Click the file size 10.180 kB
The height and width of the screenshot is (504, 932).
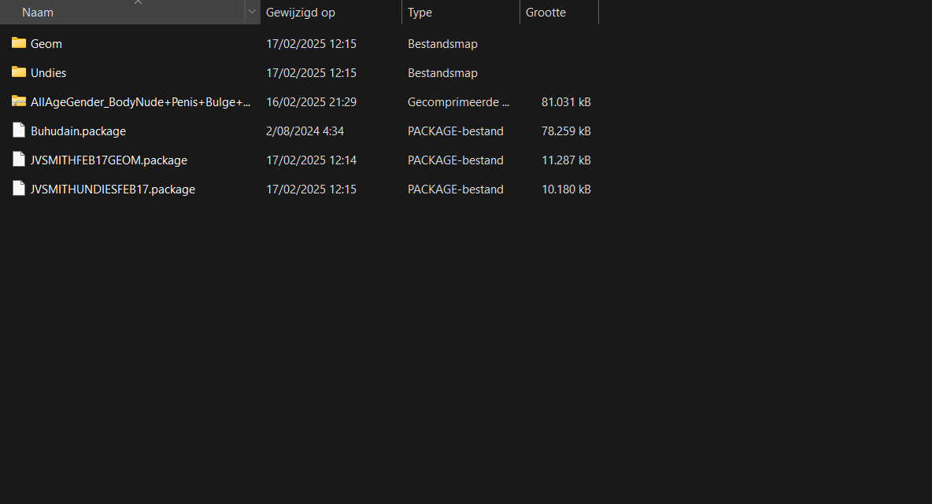(566, 189)
